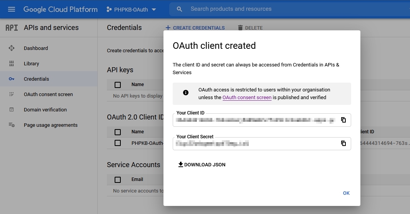Click the Name column header under API keys
This screenshot has width=410, height=214.
click(x=138, y=85)
